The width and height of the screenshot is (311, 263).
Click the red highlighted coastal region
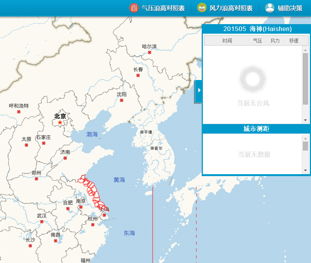pos(92,191)
